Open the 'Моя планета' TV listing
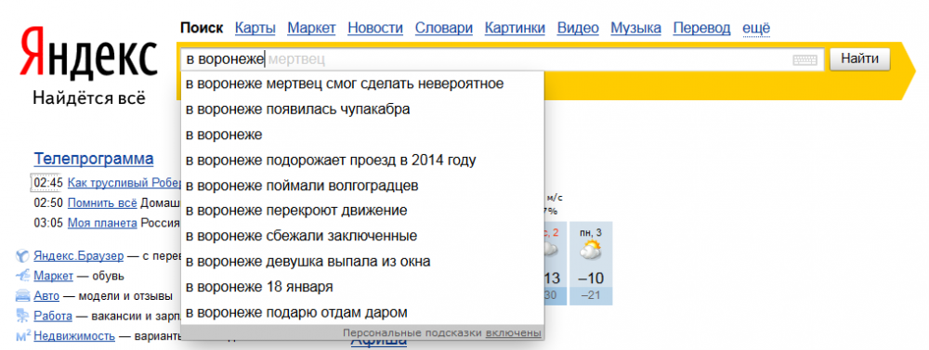The height and width of the screenshot is (350, 929). point(102,223)
